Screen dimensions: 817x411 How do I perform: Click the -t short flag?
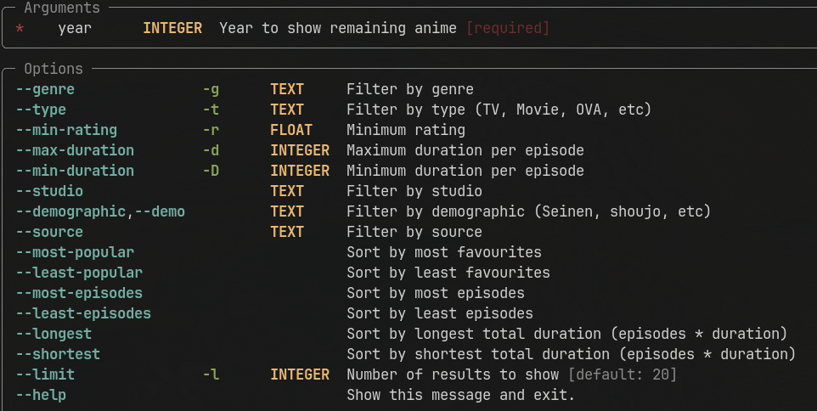211,110
